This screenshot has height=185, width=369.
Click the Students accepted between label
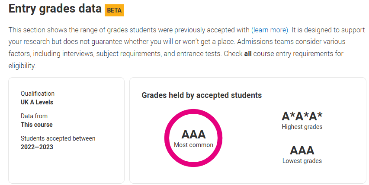click(x=58, y=138)
